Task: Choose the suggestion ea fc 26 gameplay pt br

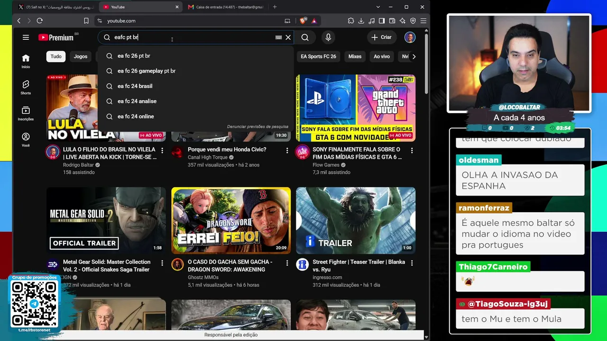Action: 195,71
